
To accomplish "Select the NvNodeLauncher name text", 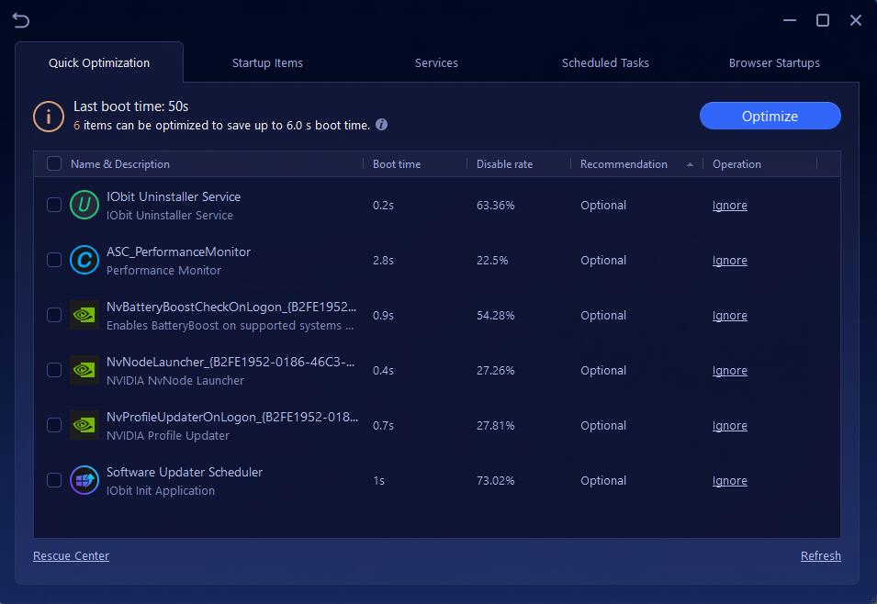I will coord(230,362).
